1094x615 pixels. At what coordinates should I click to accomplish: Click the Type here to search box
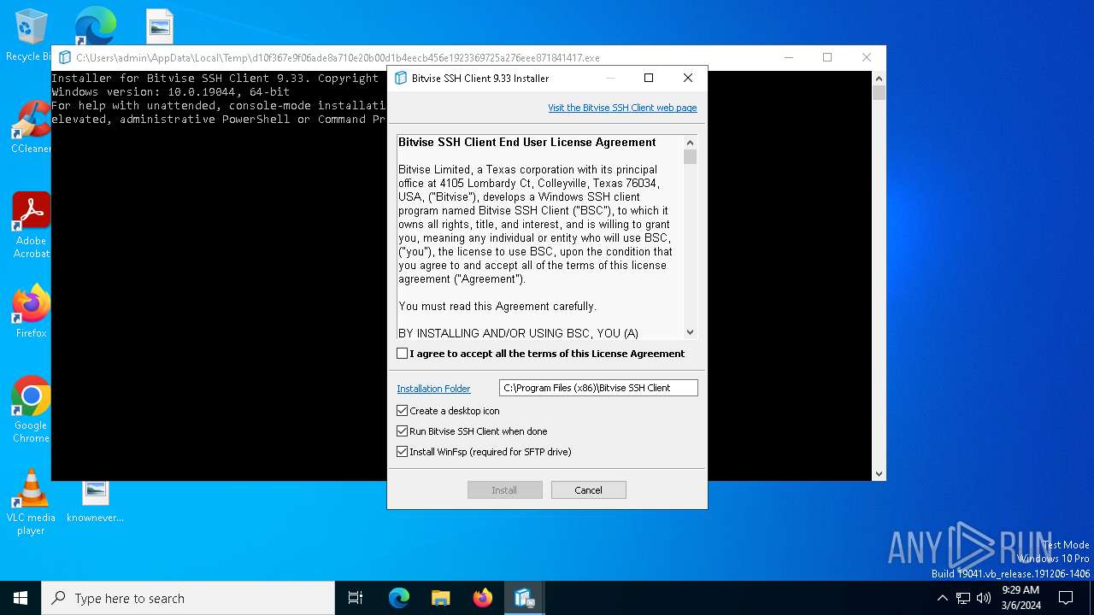point(188,598)
